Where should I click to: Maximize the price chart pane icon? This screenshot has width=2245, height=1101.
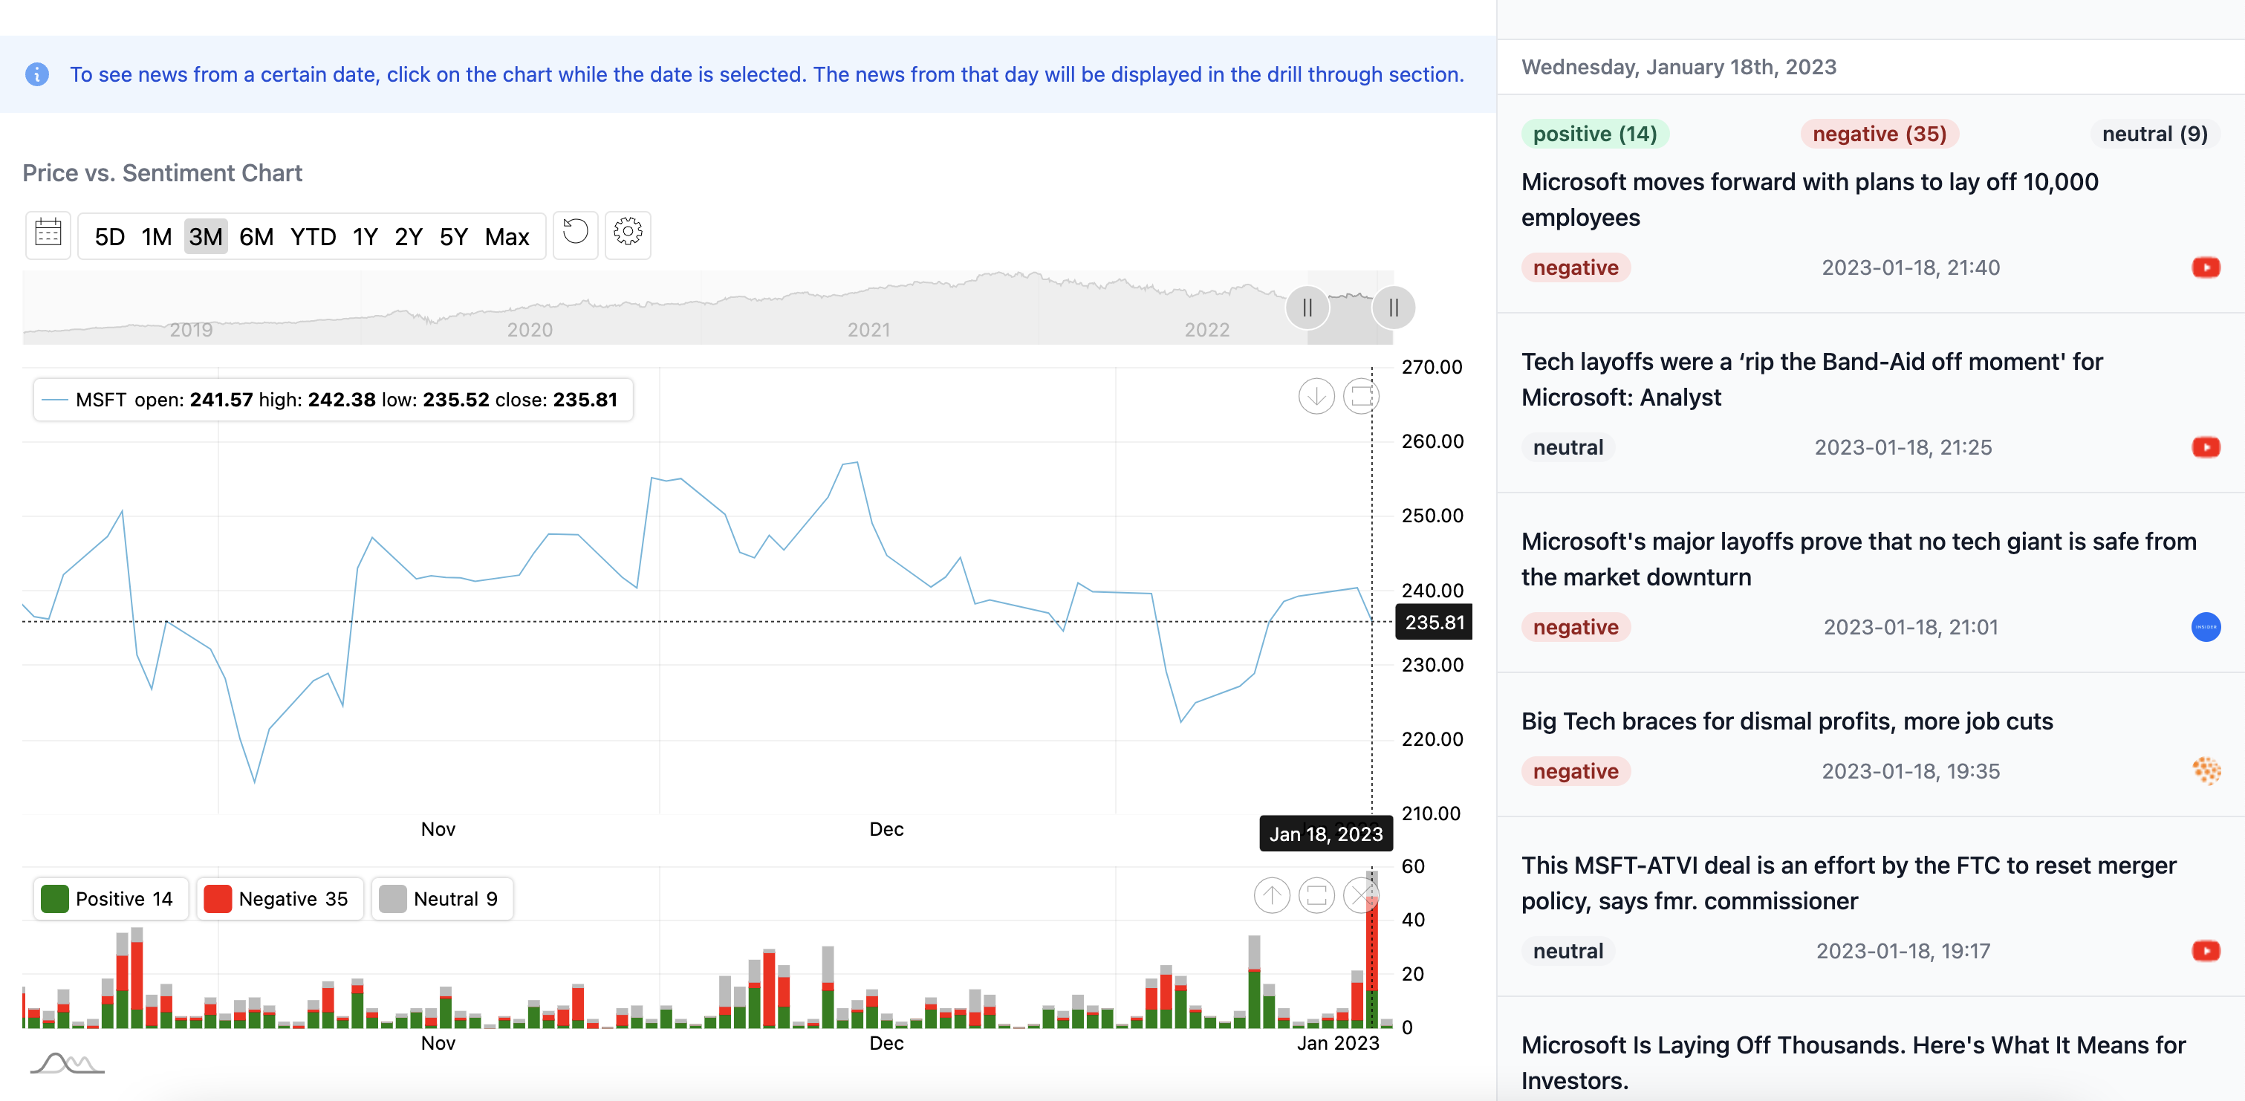pos(1360,397)
